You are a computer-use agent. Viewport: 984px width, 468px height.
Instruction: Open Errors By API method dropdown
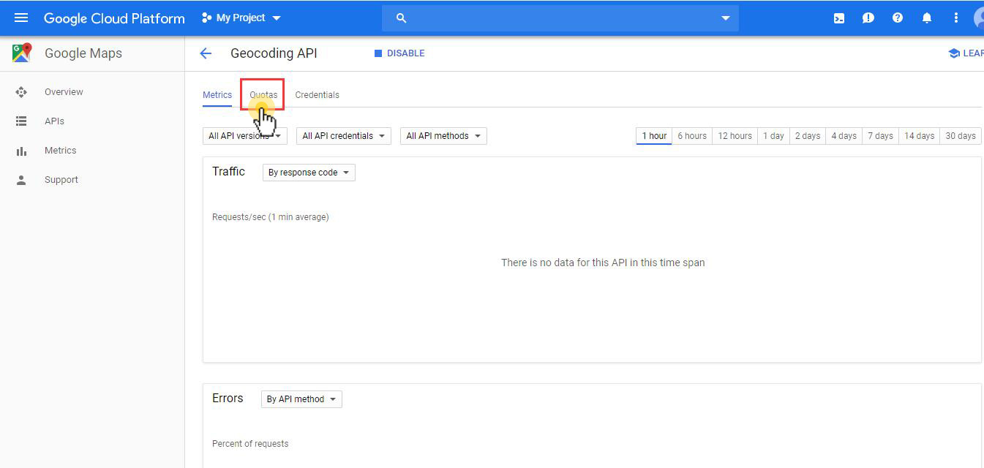click(301, 399)
